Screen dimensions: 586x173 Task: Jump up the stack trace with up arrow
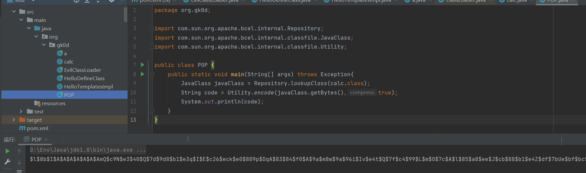pyautogui.click(x=19, y=151)
